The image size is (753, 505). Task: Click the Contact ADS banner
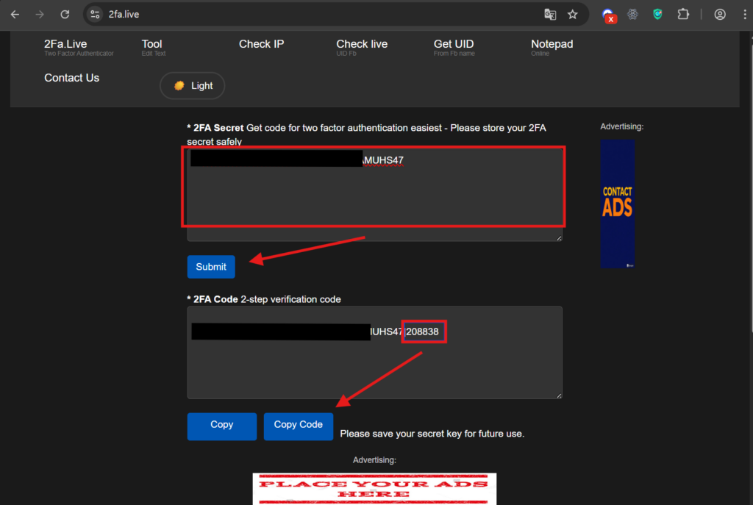[x=617, y=204]
